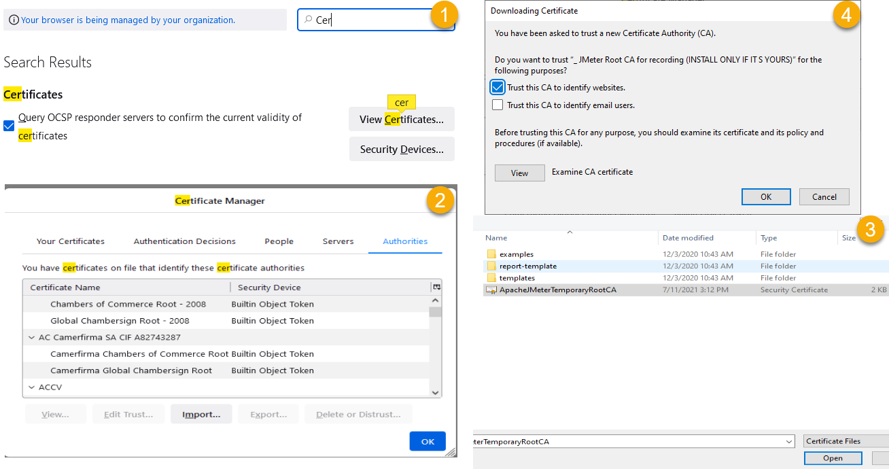The width and height of the screenshot is (889, 469).
Task: Click Open in file dialog
Action: pos(833,458)
